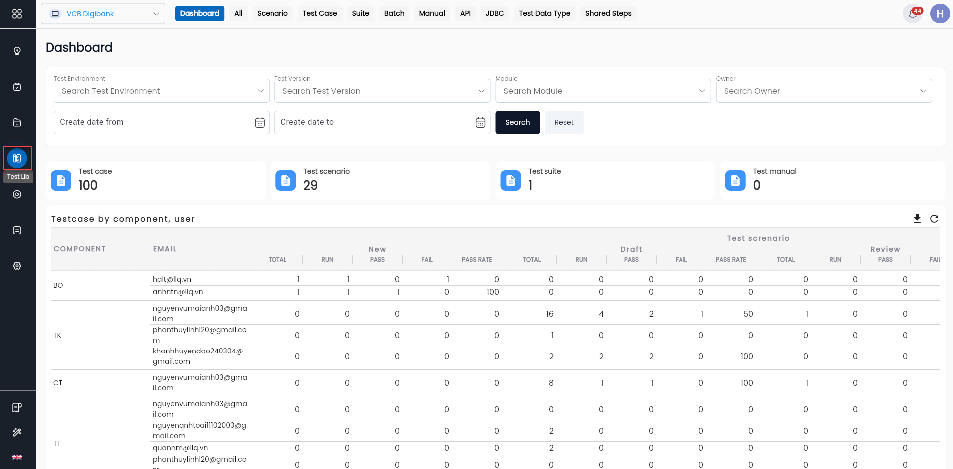
Task: Select the All tab
Action: 238,13
